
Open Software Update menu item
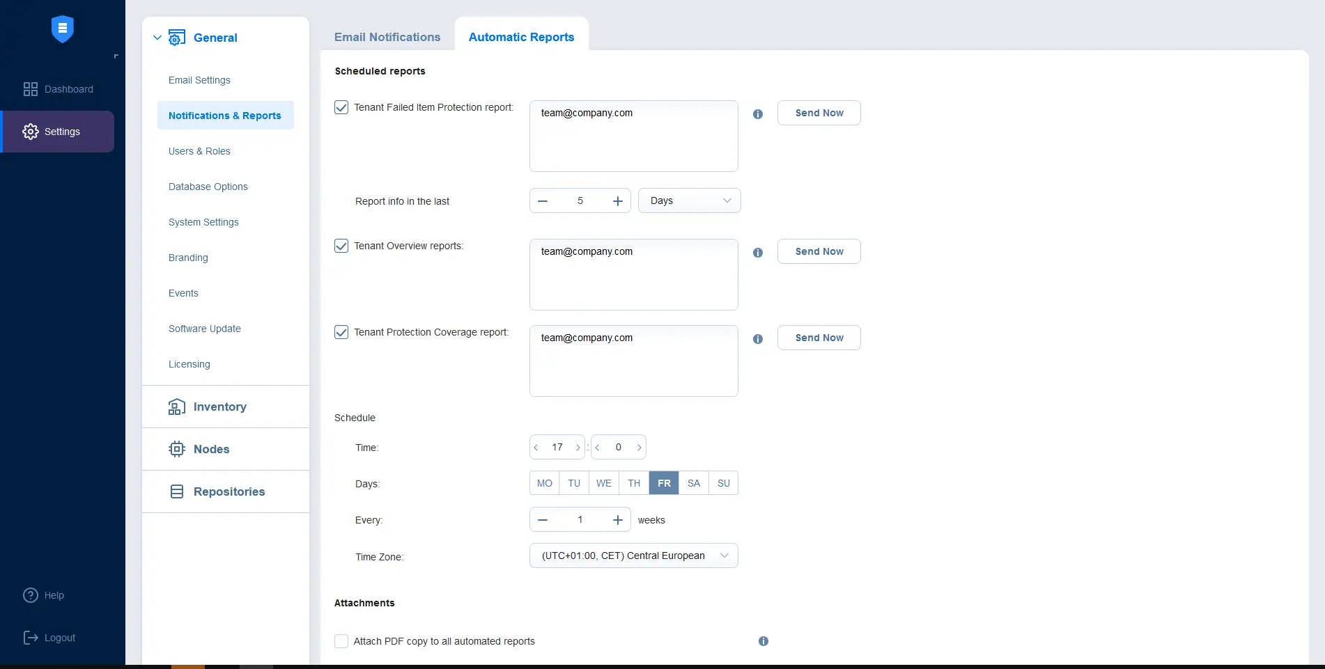[x=205, y=329]
